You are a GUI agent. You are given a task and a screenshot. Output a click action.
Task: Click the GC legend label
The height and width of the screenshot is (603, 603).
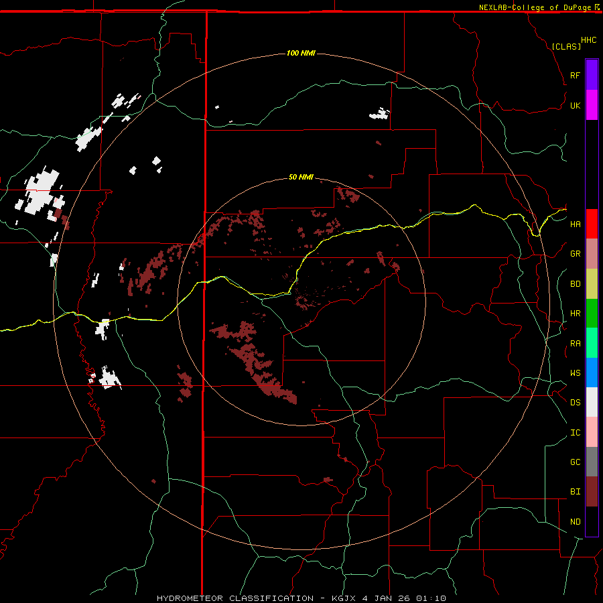575,462
